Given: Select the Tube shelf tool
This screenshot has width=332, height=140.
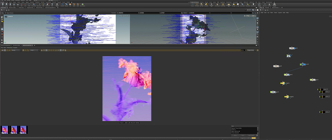Looking at the screenshot, I should pyautogui.click(x=10, y=5).
